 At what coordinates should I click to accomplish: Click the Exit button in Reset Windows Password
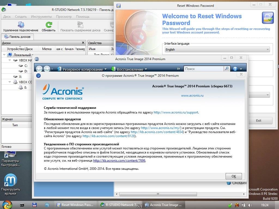click(x=258, y=121)
